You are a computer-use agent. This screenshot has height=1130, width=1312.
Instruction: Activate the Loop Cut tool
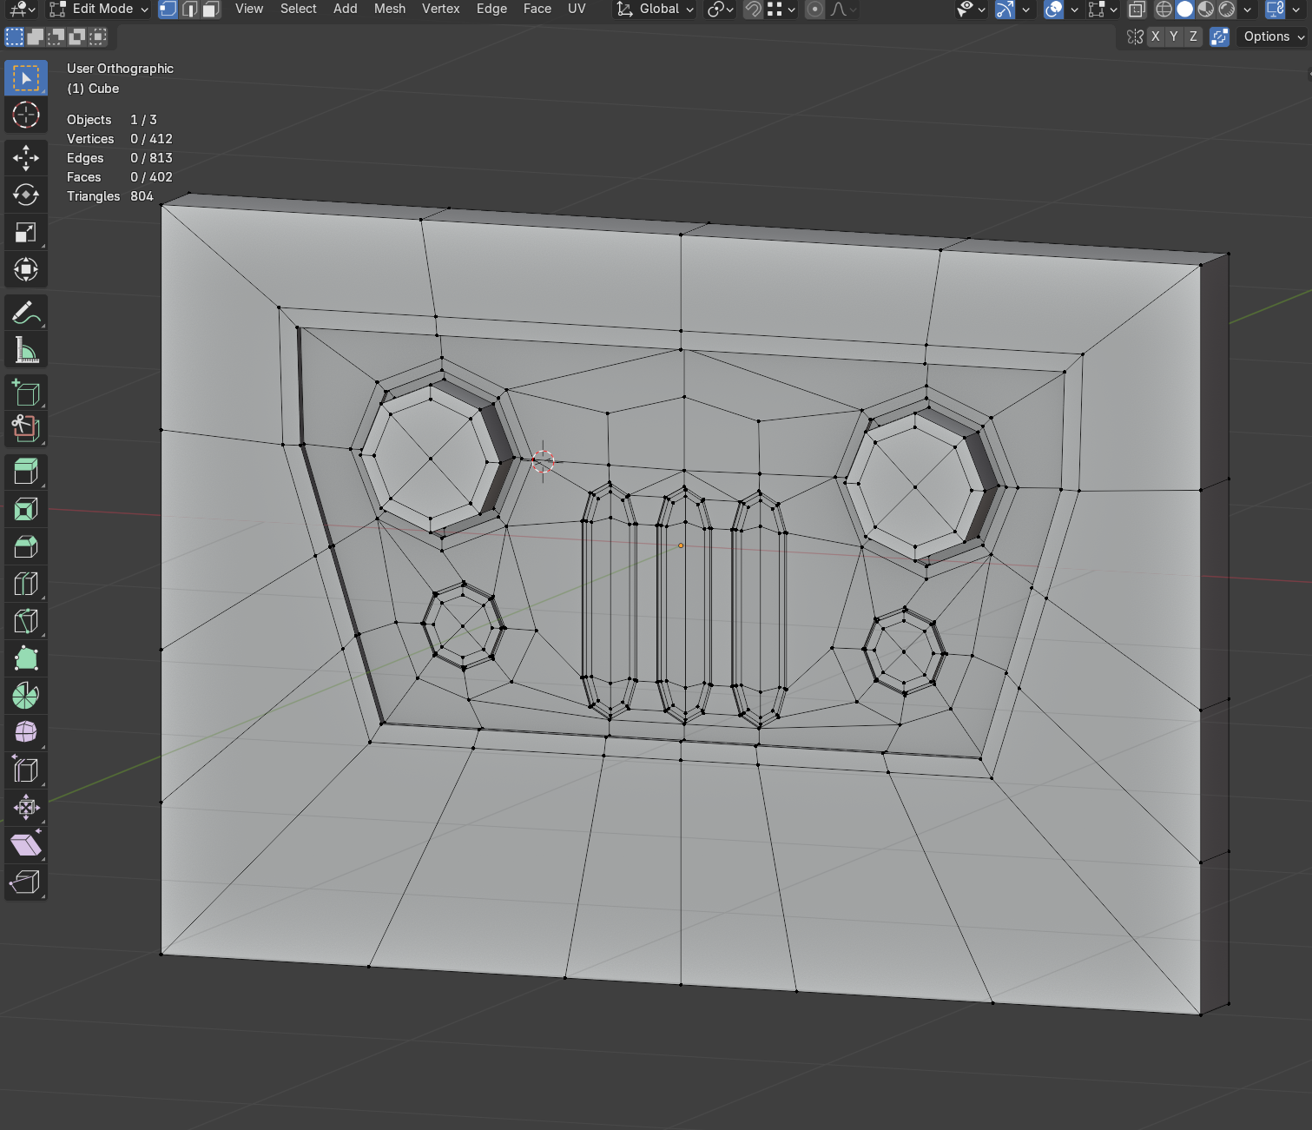coord(26,584)
